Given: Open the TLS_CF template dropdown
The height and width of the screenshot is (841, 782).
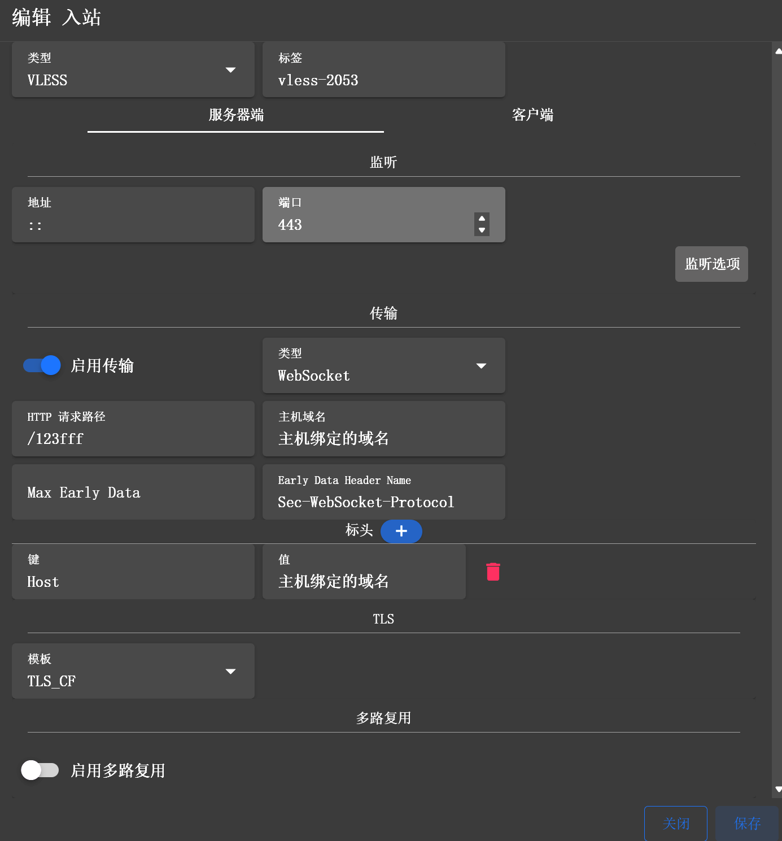Looking at the screenshot, I should tap(133, 671).
